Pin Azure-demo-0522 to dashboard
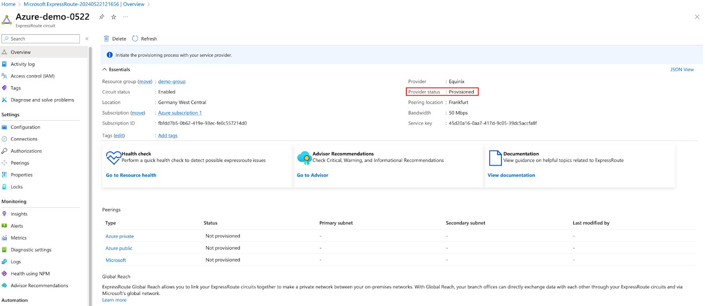705x306 pixels. pyautogui.click(x=102, y=17)
